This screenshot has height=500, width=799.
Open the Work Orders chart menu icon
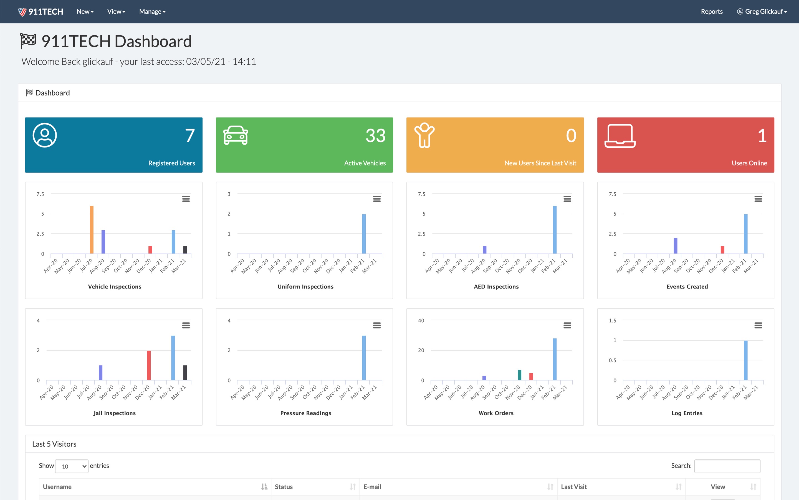tap(567, 325)
